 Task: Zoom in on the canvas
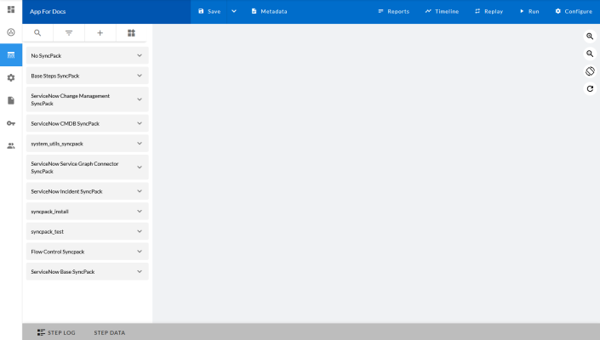tap(590, 37)
